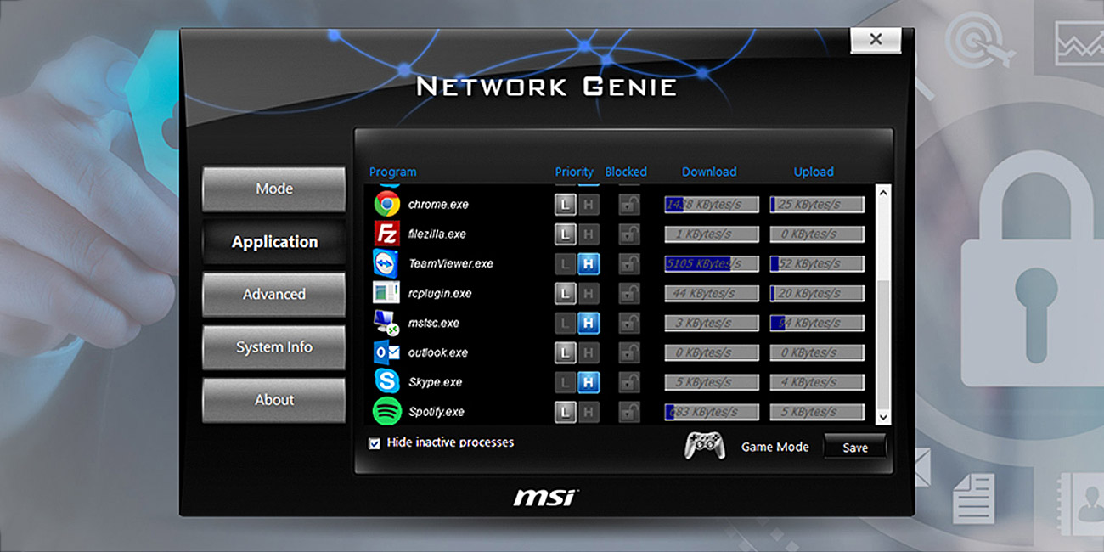
Task: Click Spotify.exe download speed bar
Action: click(712, 413)
